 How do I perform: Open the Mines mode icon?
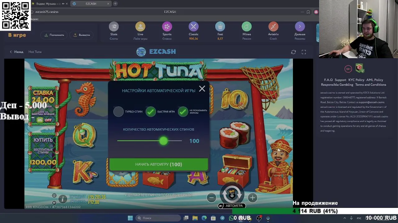point(247,27)
